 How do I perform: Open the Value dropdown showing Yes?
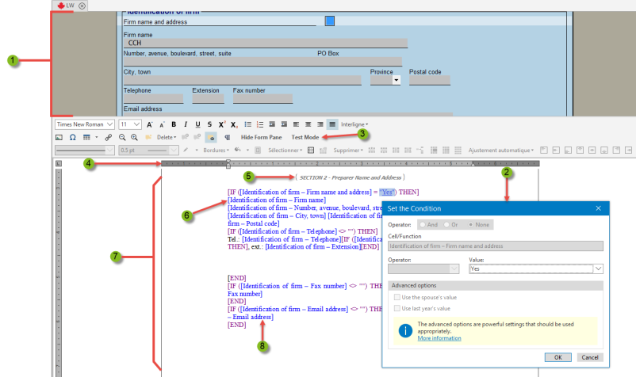pyautogui.click(x=596, y=268)
